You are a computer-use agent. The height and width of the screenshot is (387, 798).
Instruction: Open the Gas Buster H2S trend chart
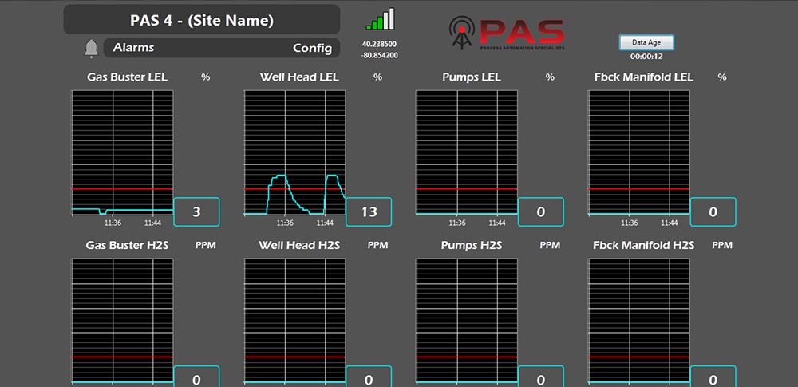123,321
